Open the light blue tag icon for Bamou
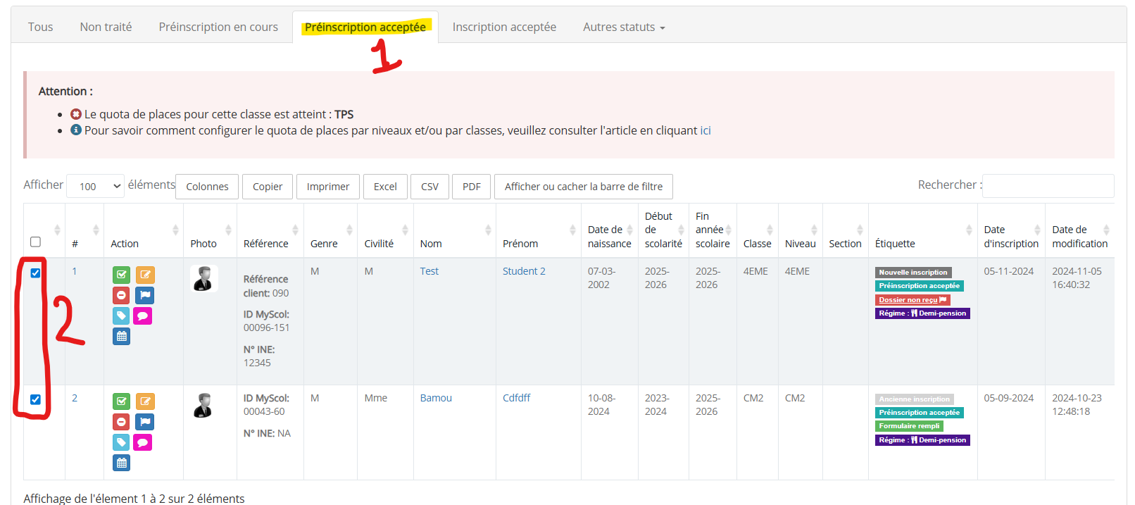This screenshot has height=505, width=1135. point(122,442)
